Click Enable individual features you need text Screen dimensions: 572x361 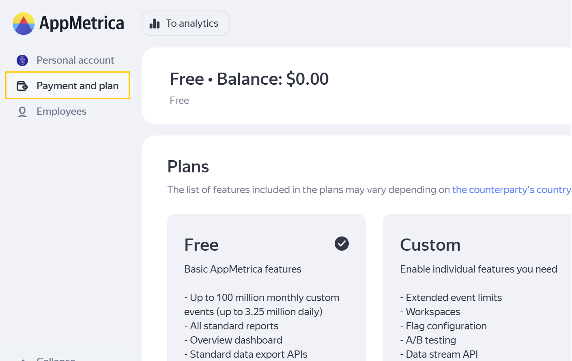point(478,269)
